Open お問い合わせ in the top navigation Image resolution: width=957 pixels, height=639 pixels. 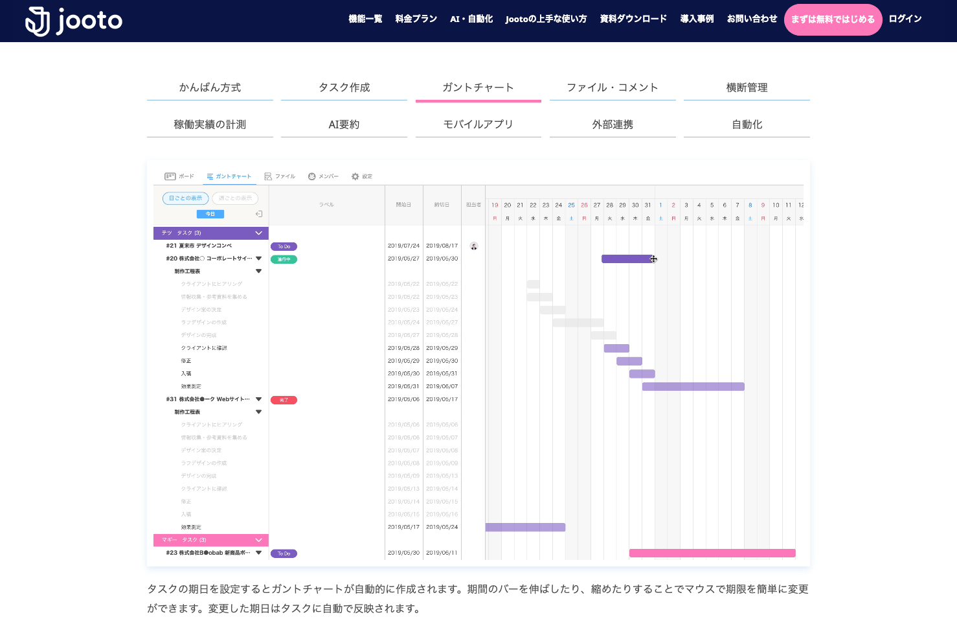(752, 19)
